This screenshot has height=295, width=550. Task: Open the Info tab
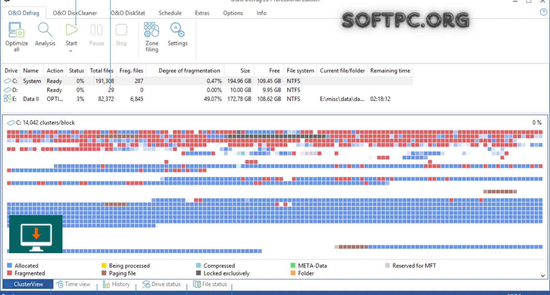(262, 13)
